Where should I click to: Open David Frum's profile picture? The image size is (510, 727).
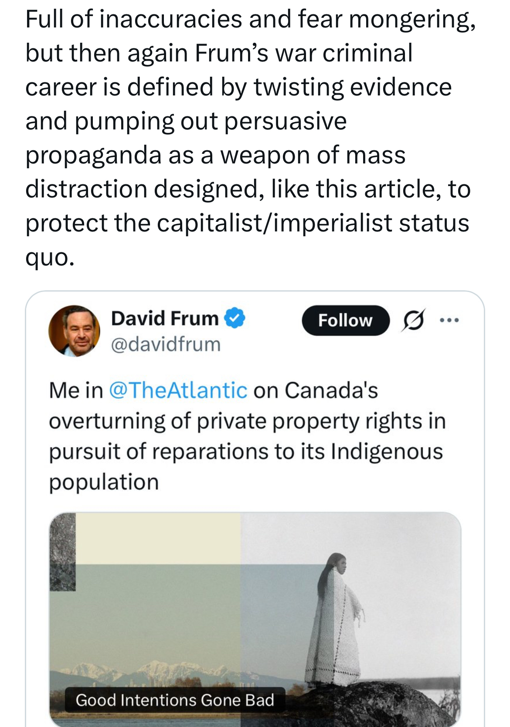(x=74, y=331)
